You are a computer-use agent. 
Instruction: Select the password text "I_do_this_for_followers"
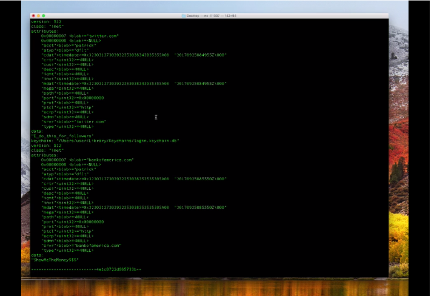(x=62, y=136)
